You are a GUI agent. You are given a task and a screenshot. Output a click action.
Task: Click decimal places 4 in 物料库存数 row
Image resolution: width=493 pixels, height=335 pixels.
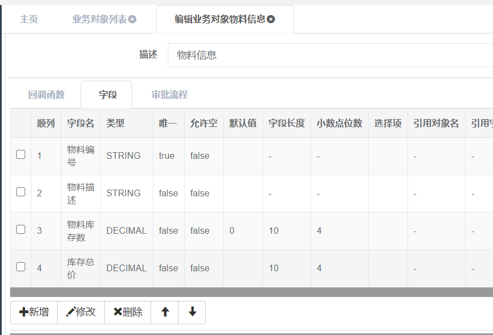(319, 230)
